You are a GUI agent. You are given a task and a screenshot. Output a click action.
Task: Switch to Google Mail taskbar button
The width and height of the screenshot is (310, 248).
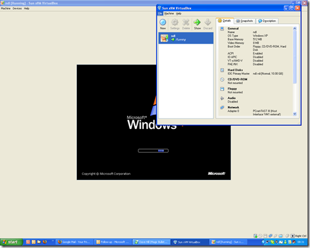coord(74,242)
